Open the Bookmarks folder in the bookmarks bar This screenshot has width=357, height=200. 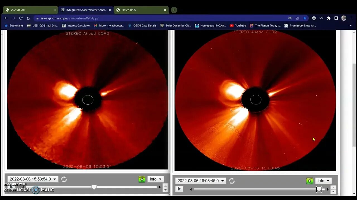tap(14, 26)
